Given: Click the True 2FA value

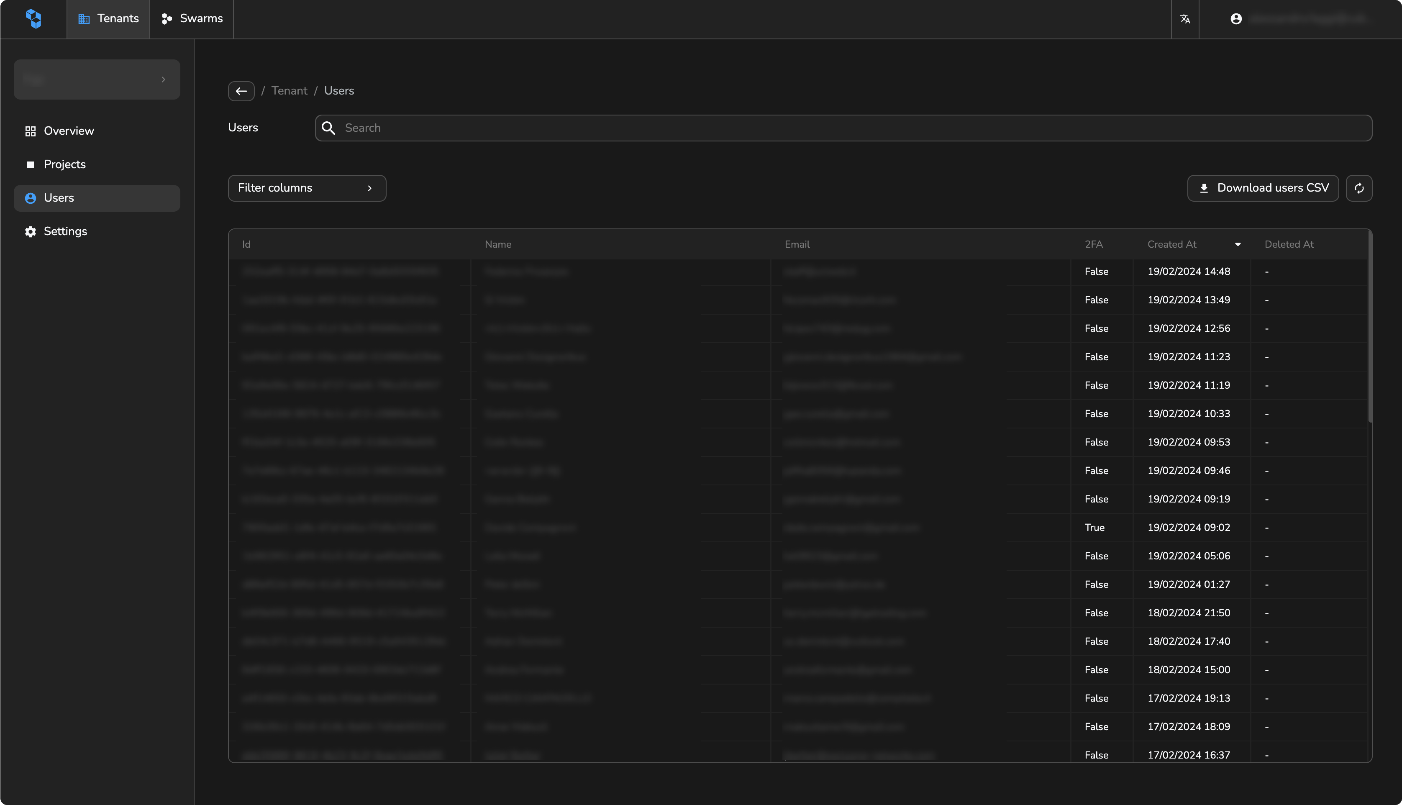Looking at the screenshot, I should (1094, 528).
